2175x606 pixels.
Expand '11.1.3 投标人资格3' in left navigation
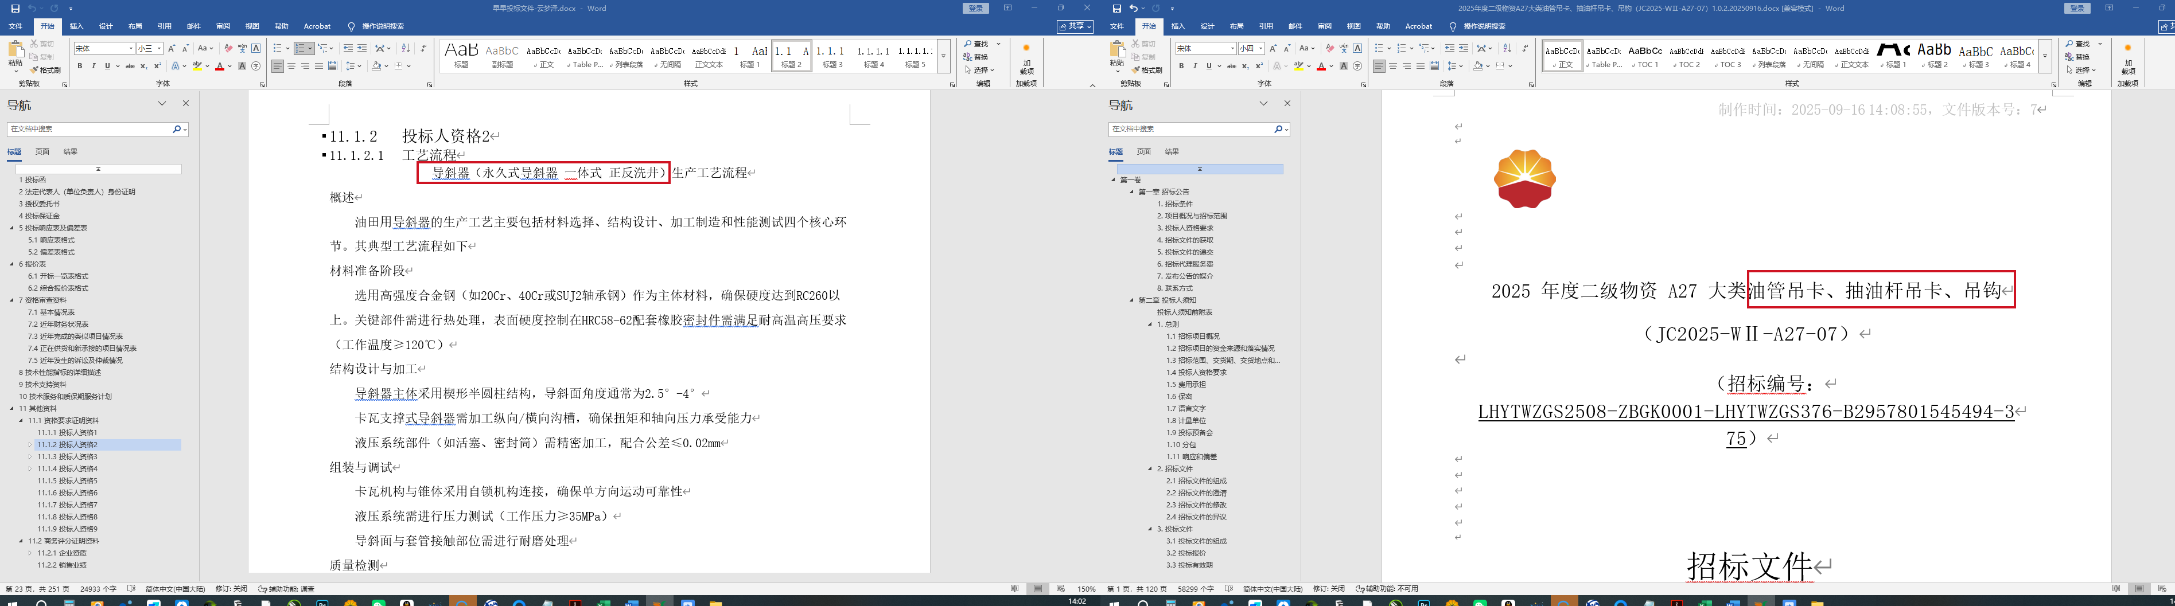click(30, 456)
